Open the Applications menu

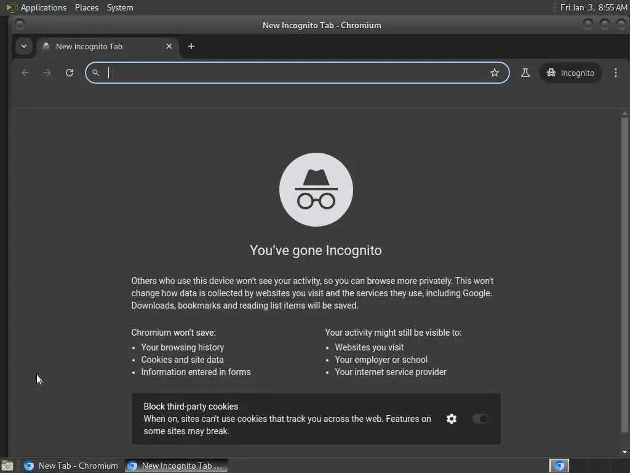coord(44,7)
